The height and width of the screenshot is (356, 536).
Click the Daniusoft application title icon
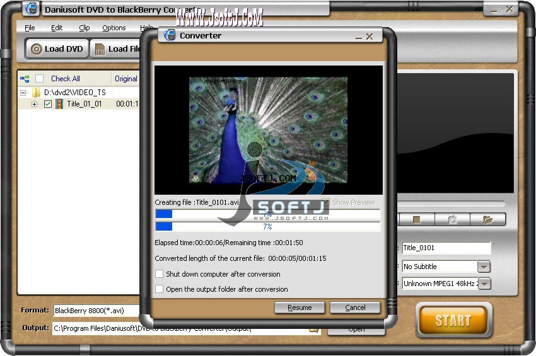click(x=32, y=9)
